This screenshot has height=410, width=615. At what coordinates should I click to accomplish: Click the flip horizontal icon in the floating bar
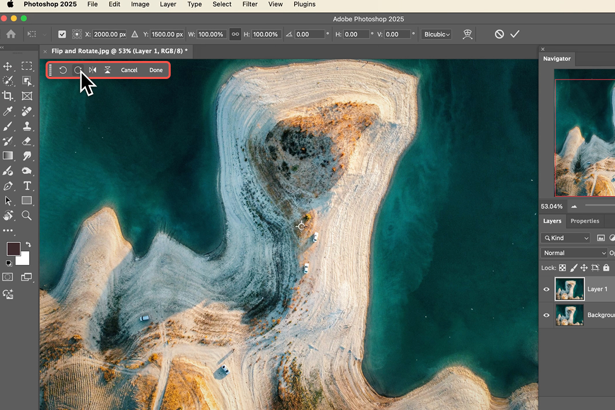click(x=93, y=70)
